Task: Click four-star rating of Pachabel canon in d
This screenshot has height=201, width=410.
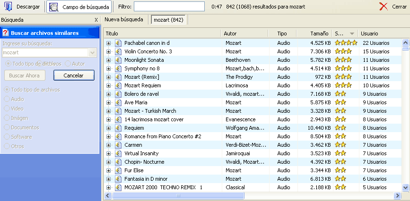Action: click(346, 43)
